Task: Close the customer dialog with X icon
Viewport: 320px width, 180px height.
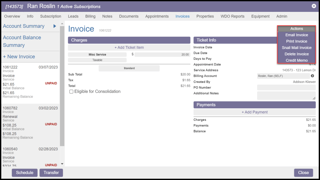Action: tap(314, 6)
